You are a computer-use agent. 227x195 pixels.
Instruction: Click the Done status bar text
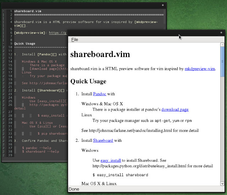pos(74,189)
